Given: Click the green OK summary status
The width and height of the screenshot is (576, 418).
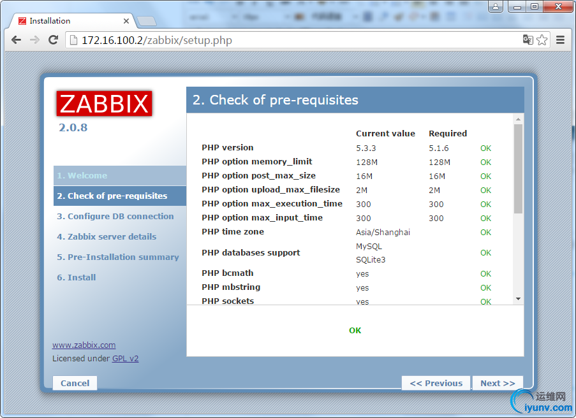Looking at the screenshot, I should 355,330.
